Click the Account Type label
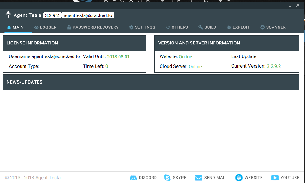The width and height of the screenshot is (305, 183). (x=24, y=66)
